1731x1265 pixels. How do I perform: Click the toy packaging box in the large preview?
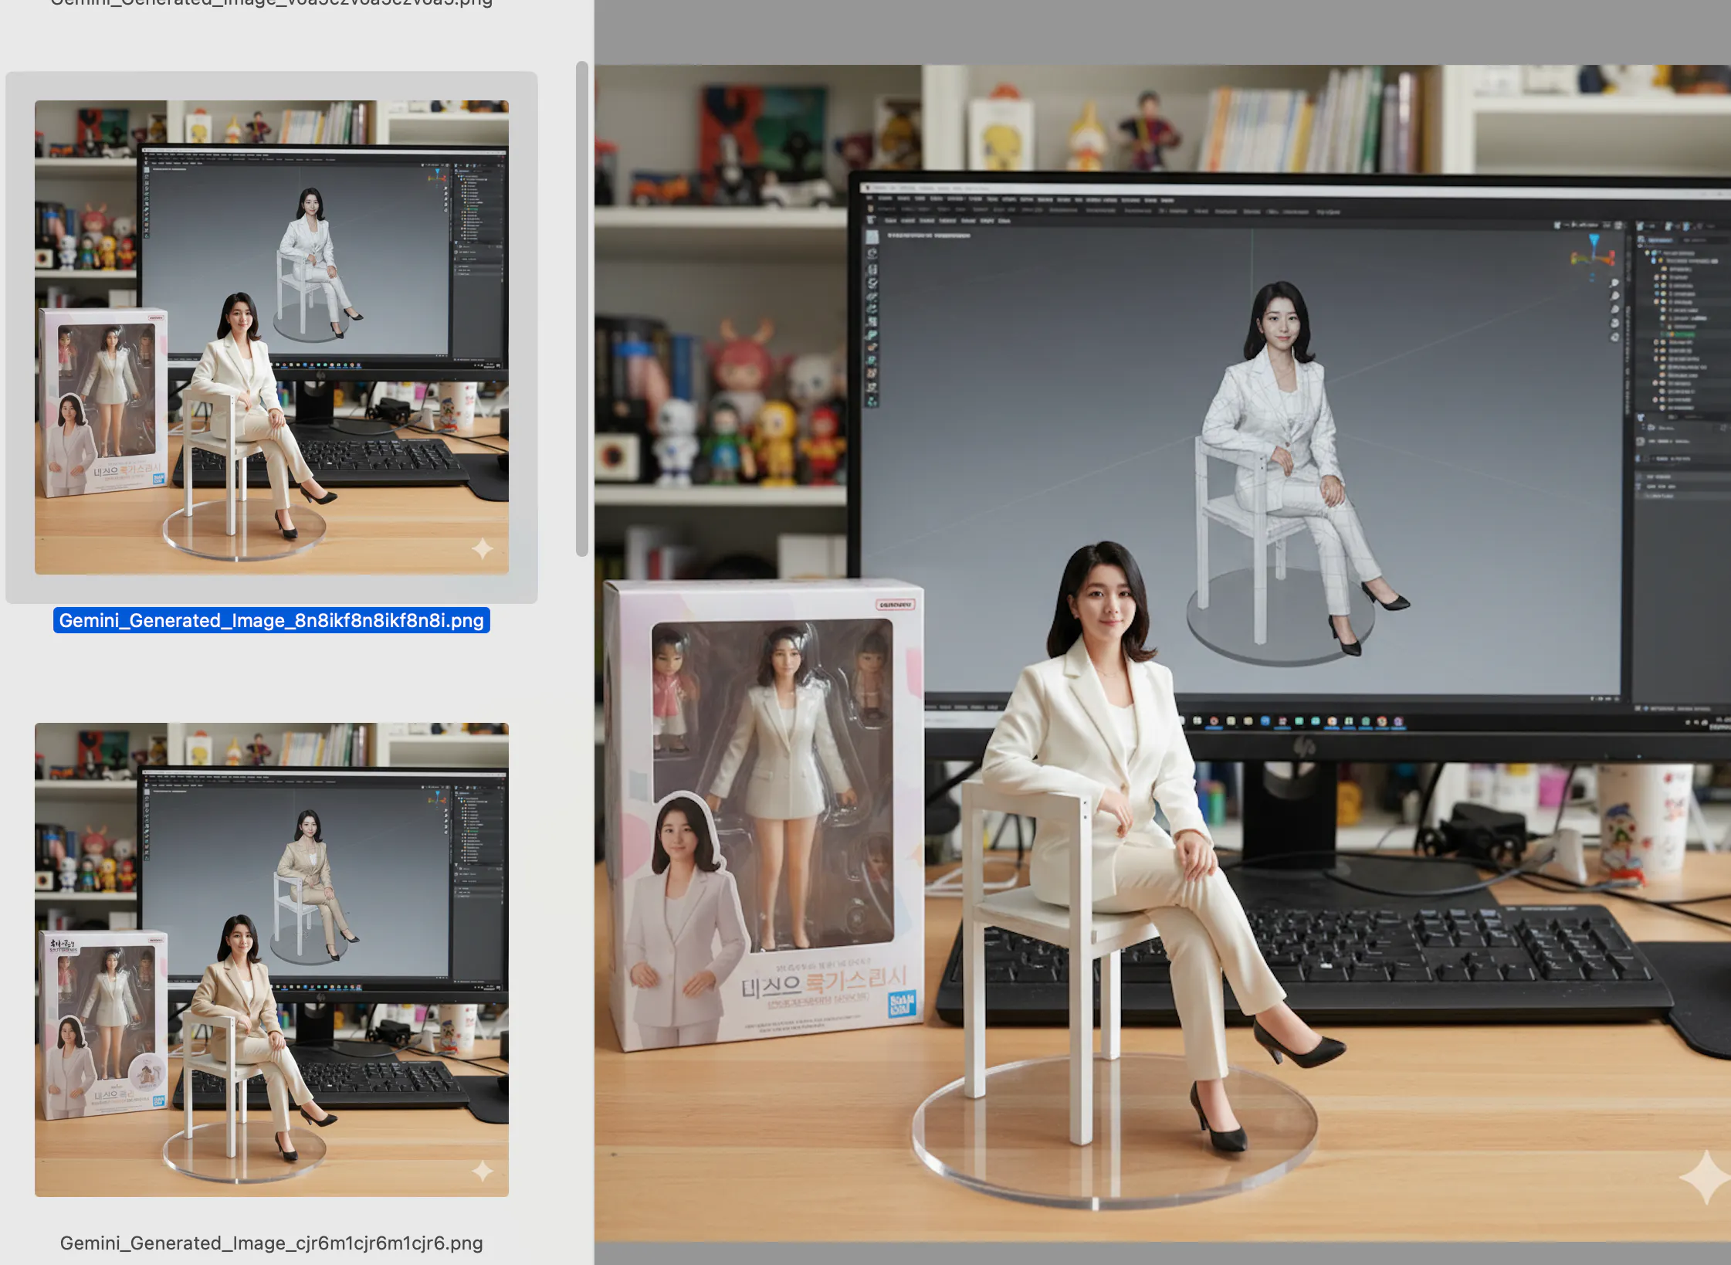point(764,811)
